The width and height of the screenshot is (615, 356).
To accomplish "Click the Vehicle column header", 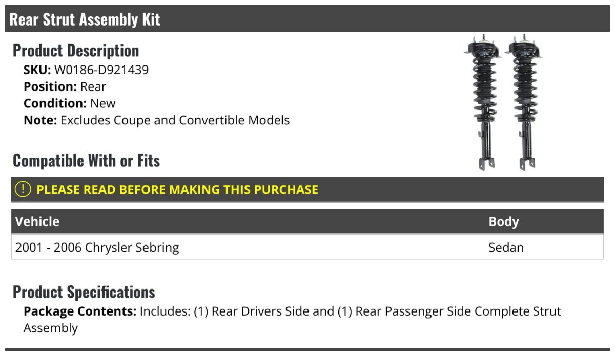I will (x=37, y=221).
